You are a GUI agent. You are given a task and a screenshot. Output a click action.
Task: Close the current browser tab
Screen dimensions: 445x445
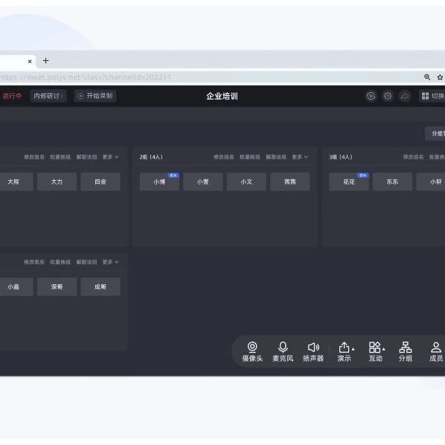(30, 61)
